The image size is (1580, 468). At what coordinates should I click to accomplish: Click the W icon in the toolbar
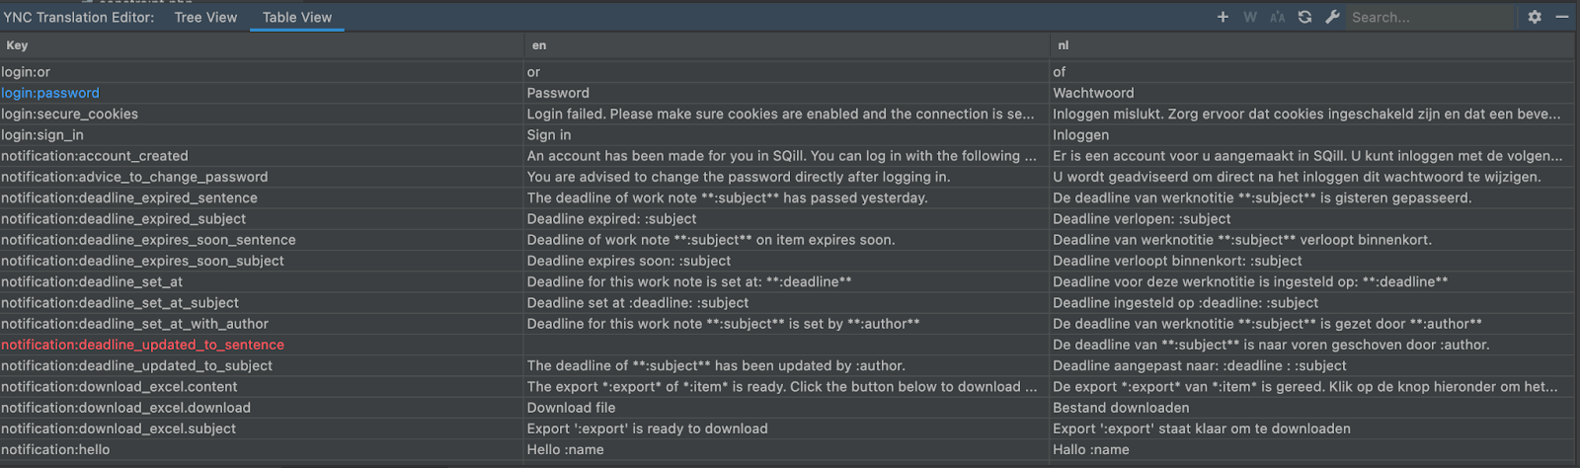(1250, 17)
